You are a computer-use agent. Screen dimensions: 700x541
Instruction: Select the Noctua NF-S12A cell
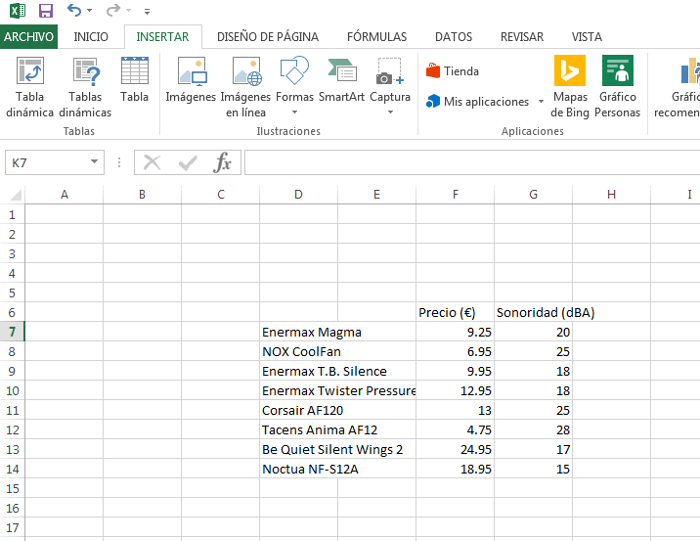298,469
